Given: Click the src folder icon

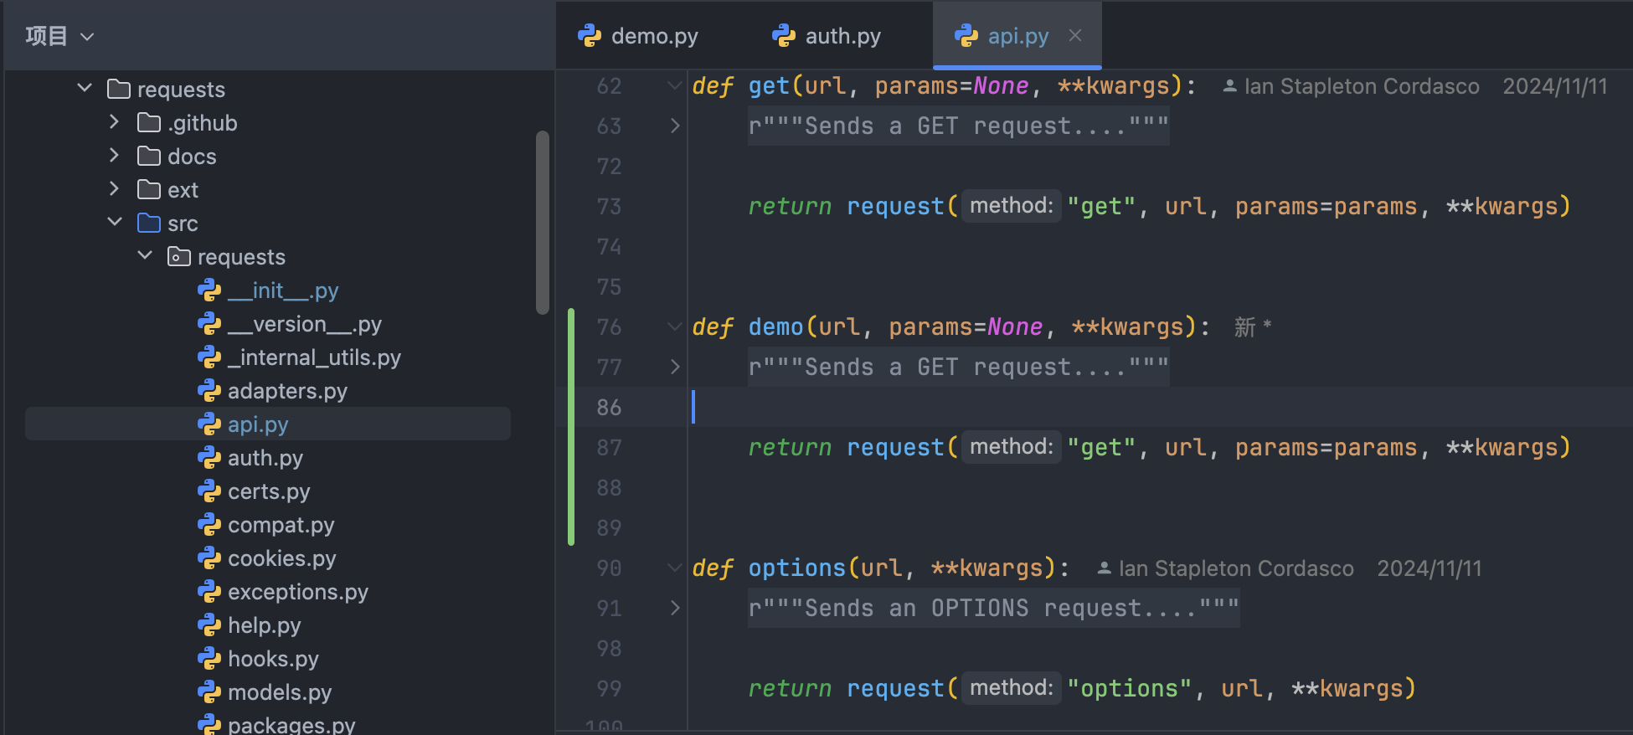Looking at the screenshot, I should (149, 224).
